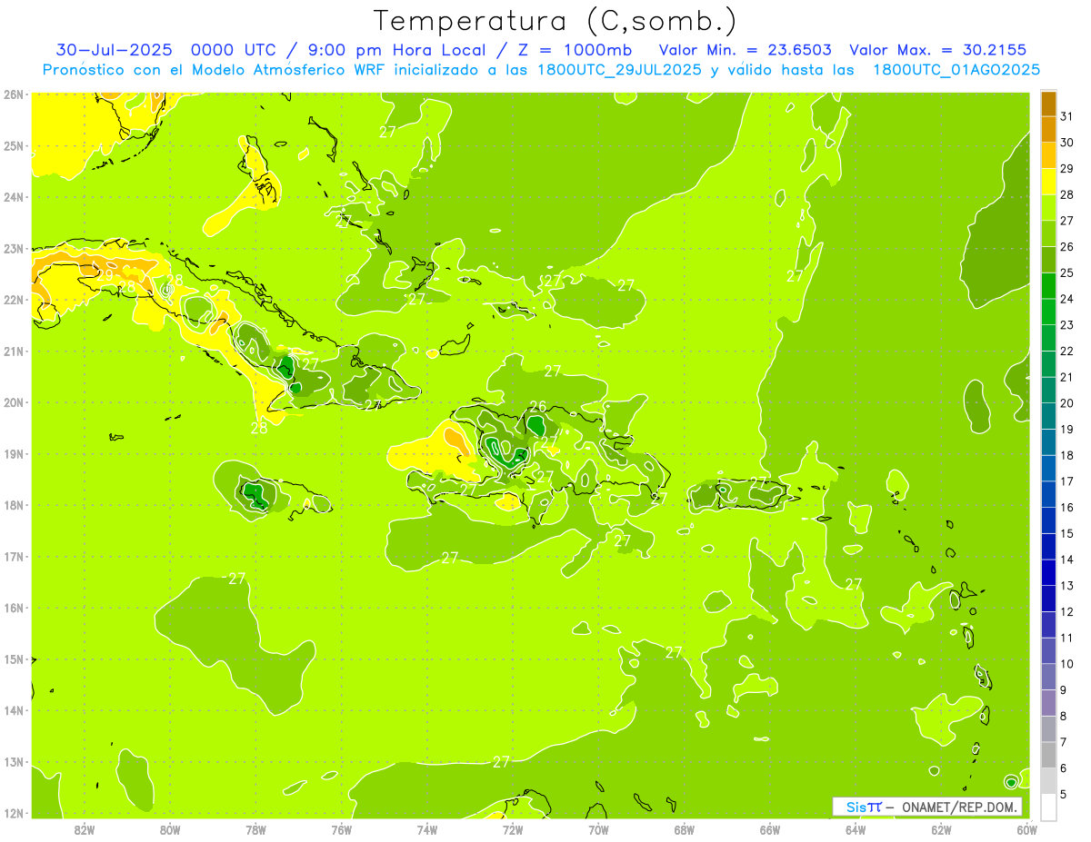Click the "25N" latitude label
This screenshot has height=842, width=1091.
click(x=13, y=145)
